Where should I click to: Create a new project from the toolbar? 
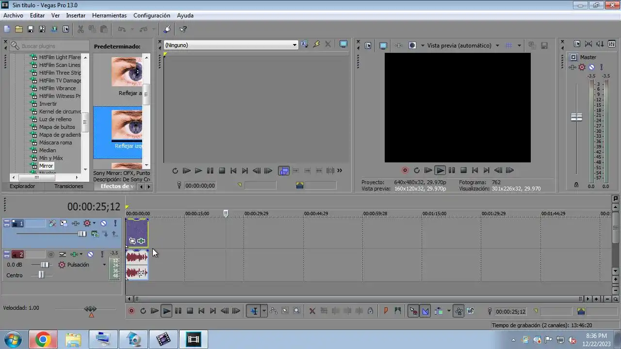[7, 29]
